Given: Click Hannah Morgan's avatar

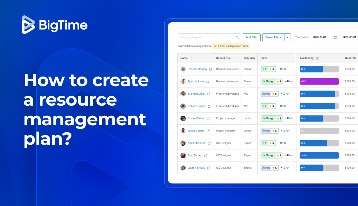Looking at the screenshot, I should 183,69.
